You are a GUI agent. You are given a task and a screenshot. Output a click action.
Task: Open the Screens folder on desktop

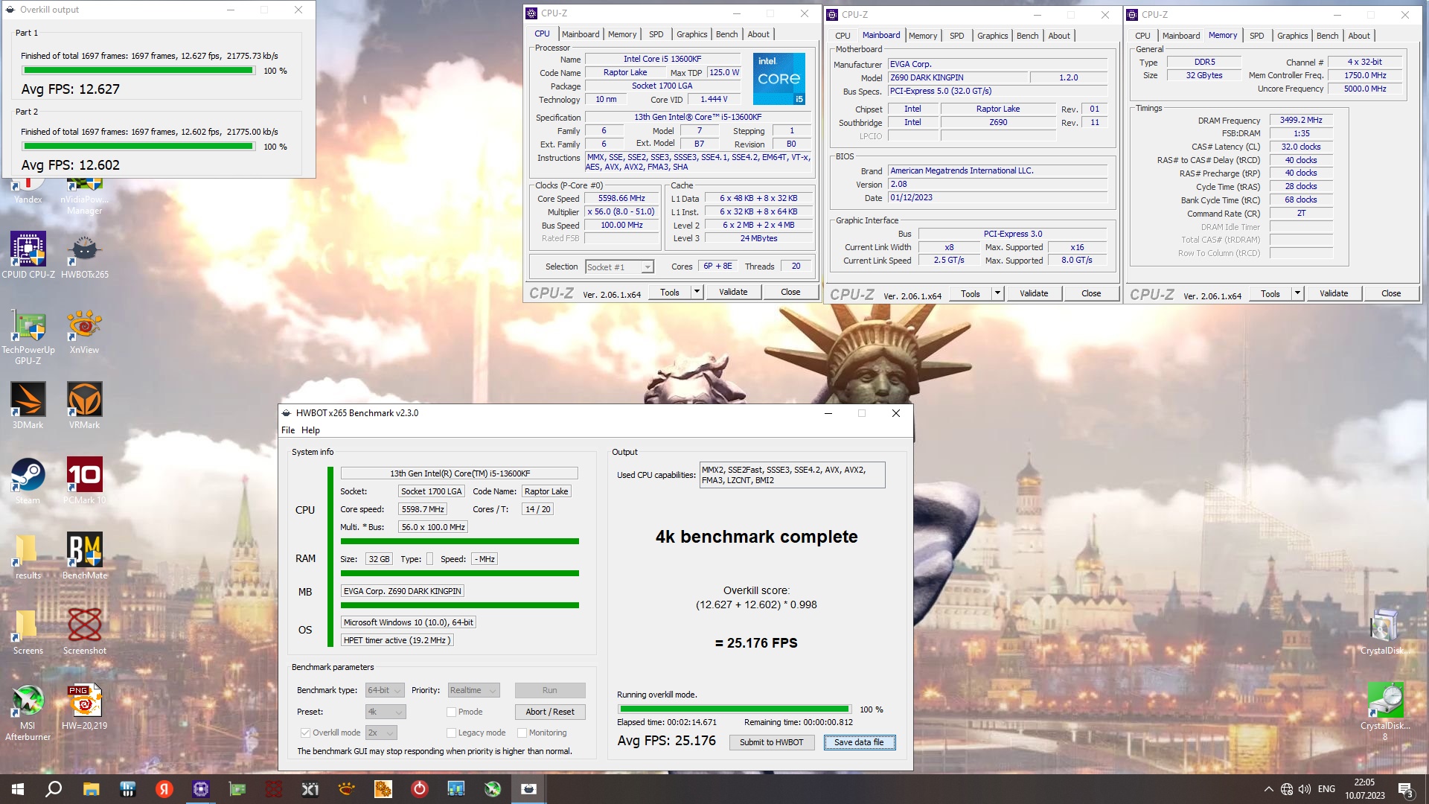28,631
